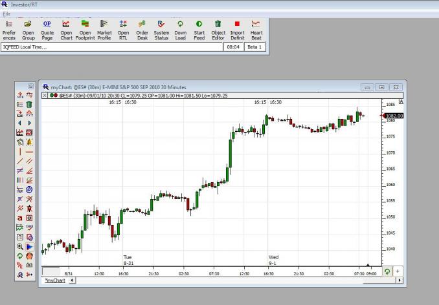Open the Order Desk
Screen dimensions: 439x305
click(142, 30)
